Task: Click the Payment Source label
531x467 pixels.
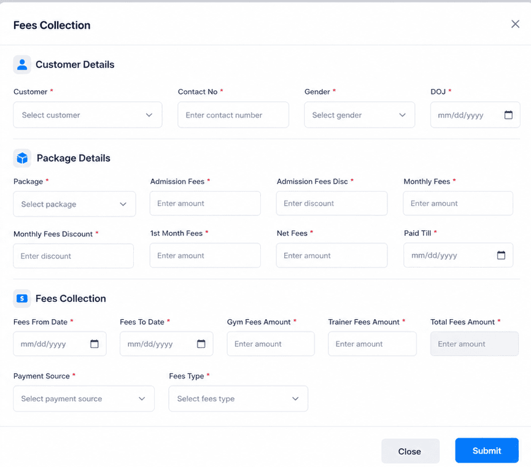Action: 42,376
